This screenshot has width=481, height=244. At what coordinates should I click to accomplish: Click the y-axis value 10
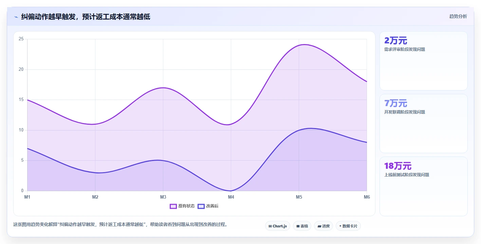[21, 130]
